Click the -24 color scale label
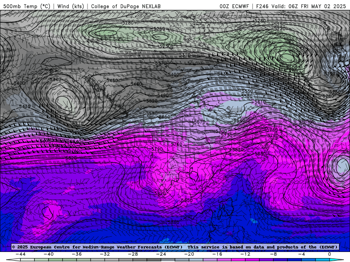 click(x=161, y=254)
